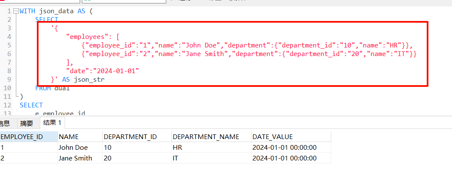
Task: Click the DATE_VALUE cell in Jane Smith's row
Action: point(284,158)
